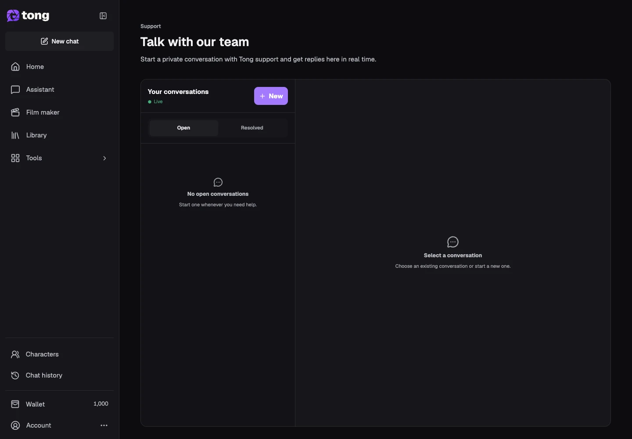Click the 'Your conversations' heading
This screenshot has height=439, width=632.
(x=178, y=92)
